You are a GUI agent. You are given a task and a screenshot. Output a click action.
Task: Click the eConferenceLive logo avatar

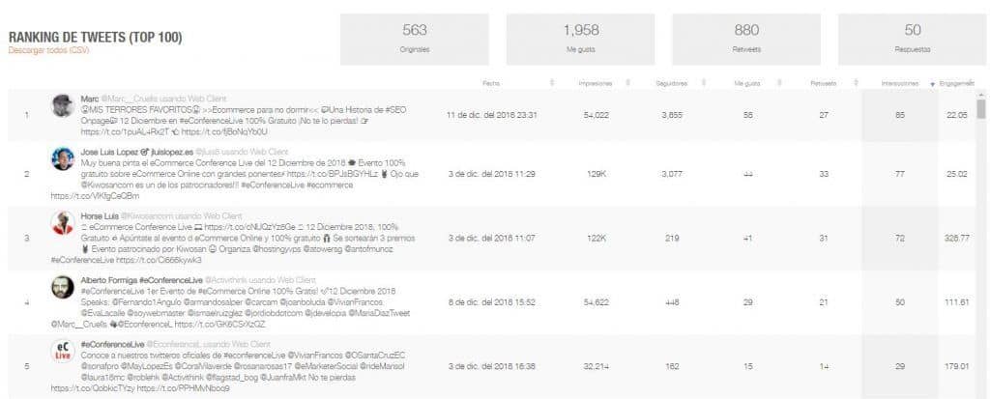[63, 351]
